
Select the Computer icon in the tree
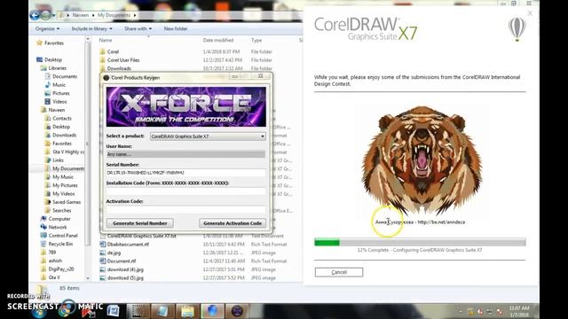[x=43, y=219]
